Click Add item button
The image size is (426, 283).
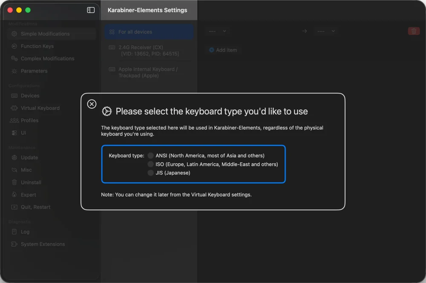pos(223,50)
